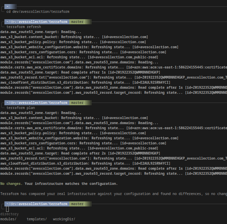Click the path segment above the 'terraform refresh' command

(37, 22)
